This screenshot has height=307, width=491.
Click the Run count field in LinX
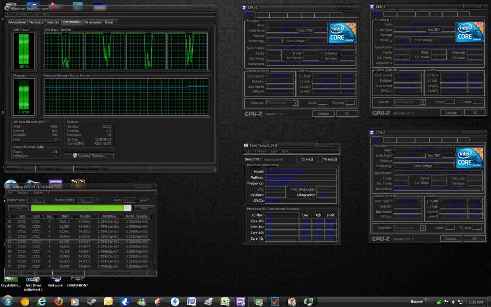click(130, 200)
